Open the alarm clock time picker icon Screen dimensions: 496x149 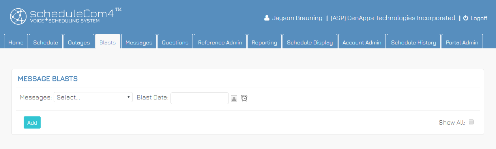[x=244, y=98]
